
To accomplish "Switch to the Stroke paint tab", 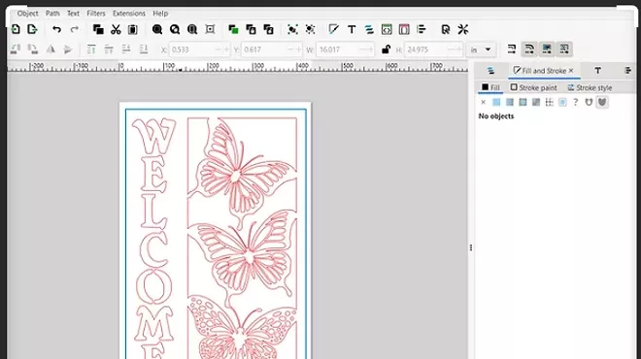I will click(533, 87).
